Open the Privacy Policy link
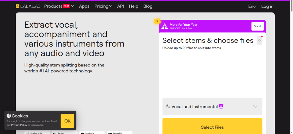293x134 pixels. (x=19, y=125)
